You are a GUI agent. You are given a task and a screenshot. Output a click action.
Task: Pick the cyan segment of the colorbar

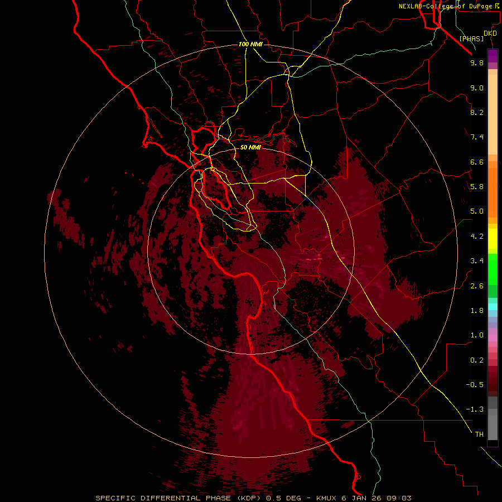click(493, 306)
